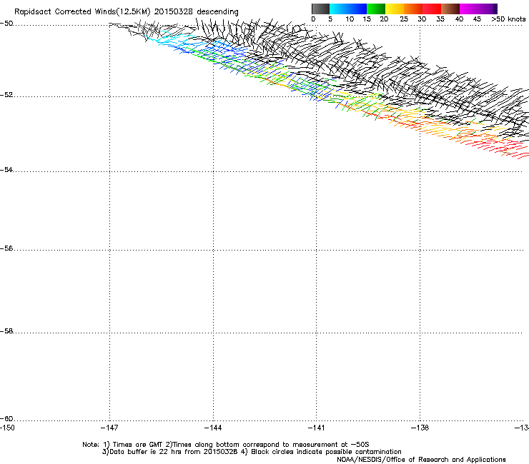The width and height of the screenshot is (529, 464).
Task: Click the longitude label '-141'
Action: (x=316, y=428)
